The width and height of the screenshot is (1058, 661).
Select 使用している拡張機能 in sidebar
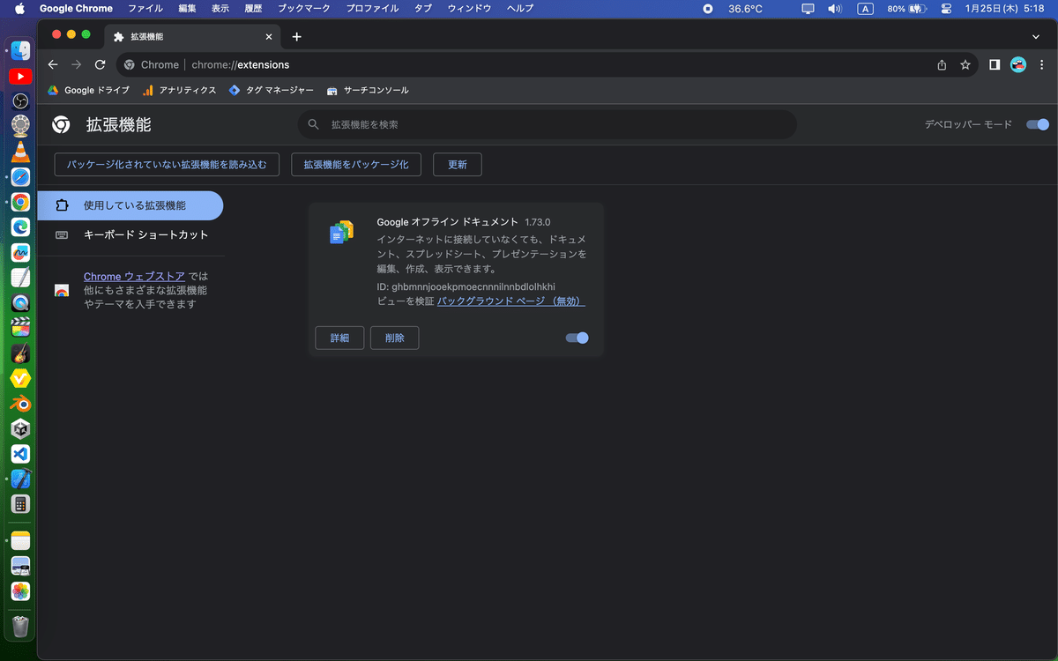pos(130,205)
